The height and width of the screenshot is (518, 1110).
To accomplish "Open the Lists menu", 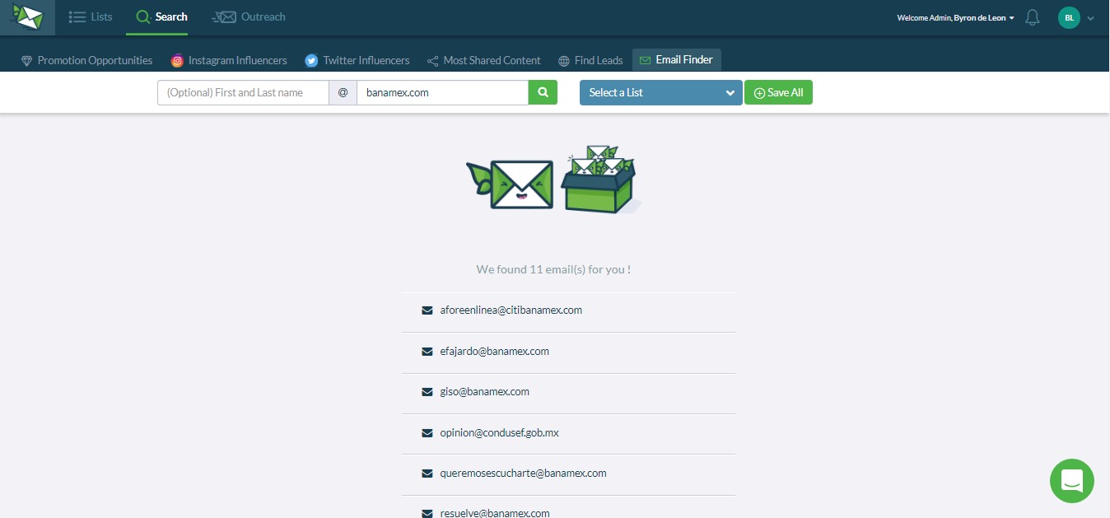I will pos(91,16).
